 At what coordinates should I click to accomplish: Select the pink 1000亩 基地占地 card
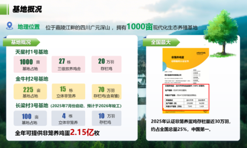tap(30, 64)
